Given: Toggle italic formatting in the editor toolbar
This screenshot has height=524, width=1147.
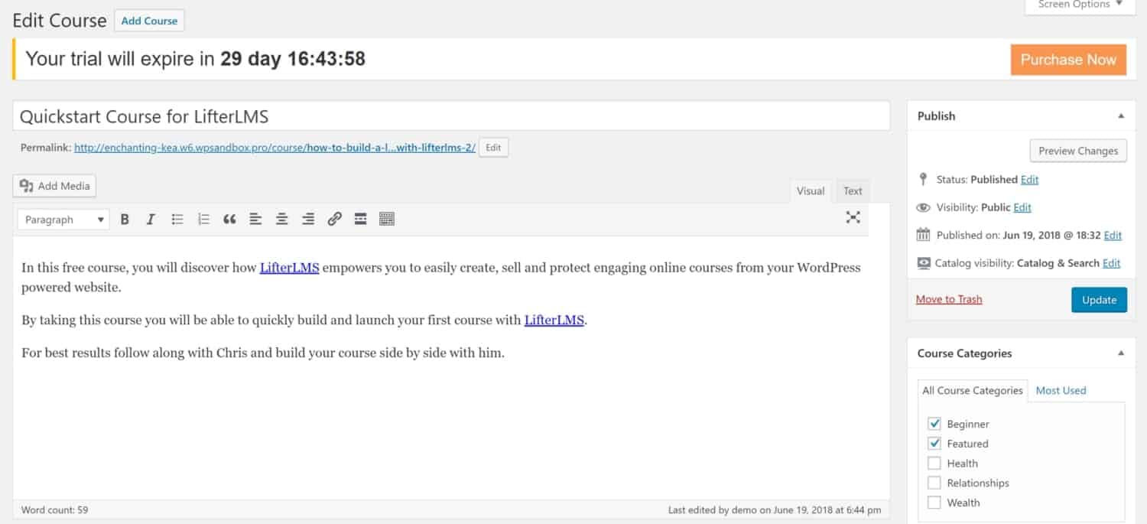Looking at the screenshot, I should pos(151,220).
